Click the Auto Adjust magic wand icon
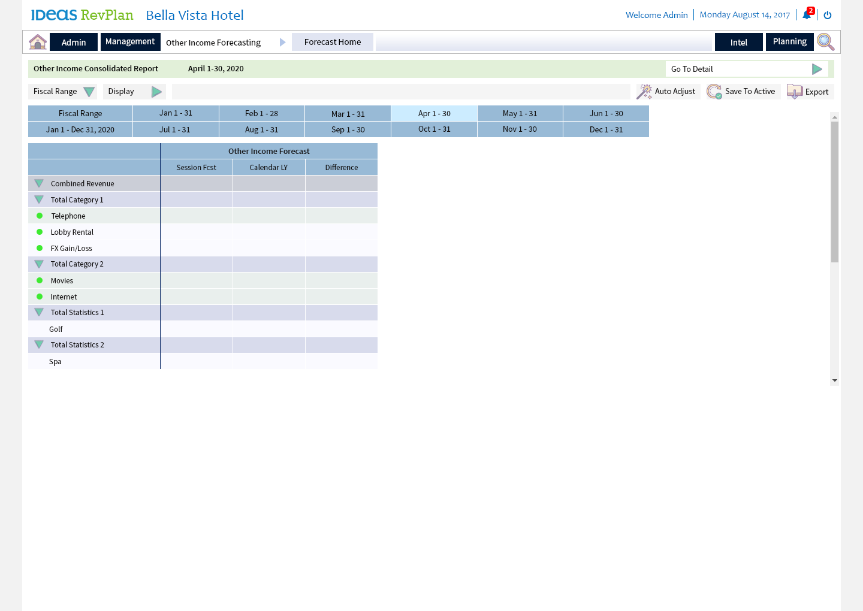The image size is (863, 611). [644, 92]
